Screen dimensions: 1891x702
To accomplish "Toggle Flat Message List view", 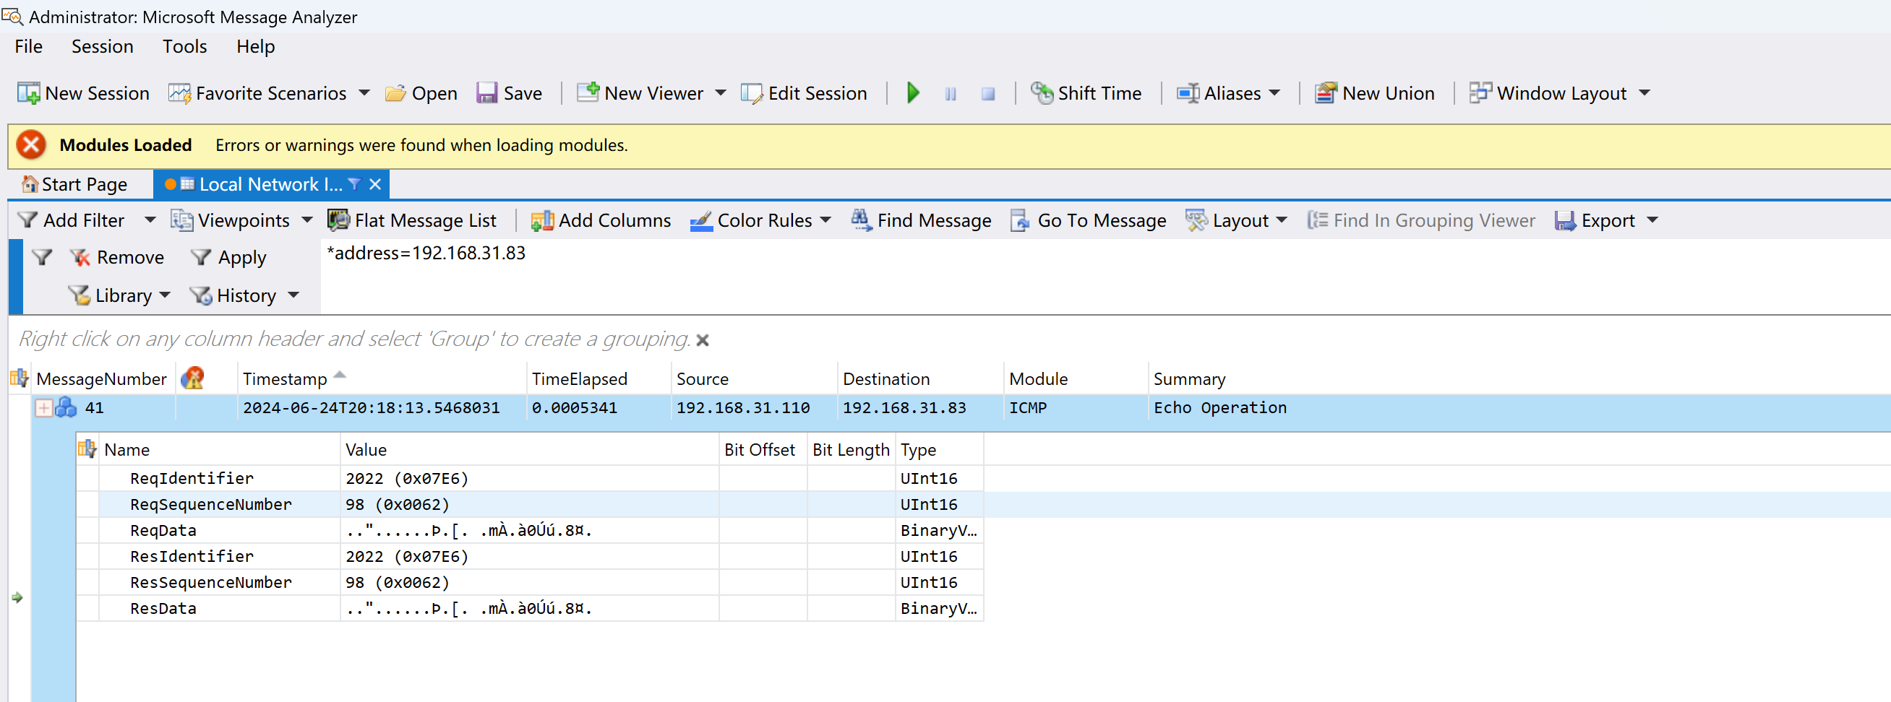I will [411, 220].
